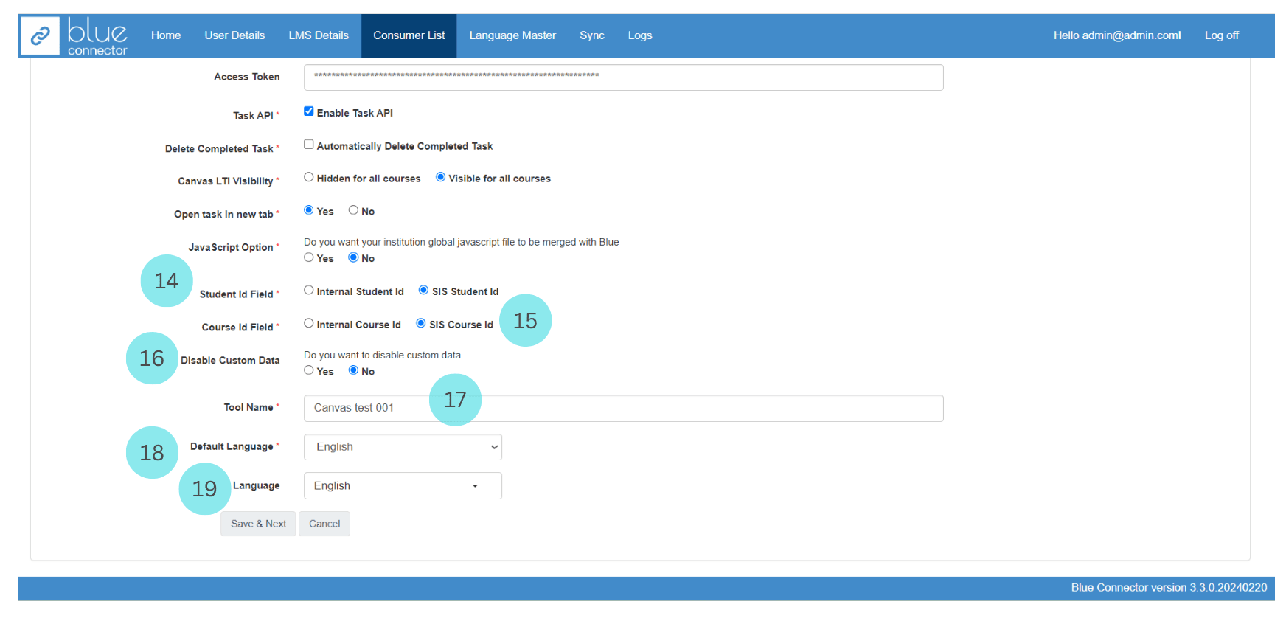This screenshot has width=1286, height=627.
Task: Click the Student Id Field label
Action: pos(237,294)
